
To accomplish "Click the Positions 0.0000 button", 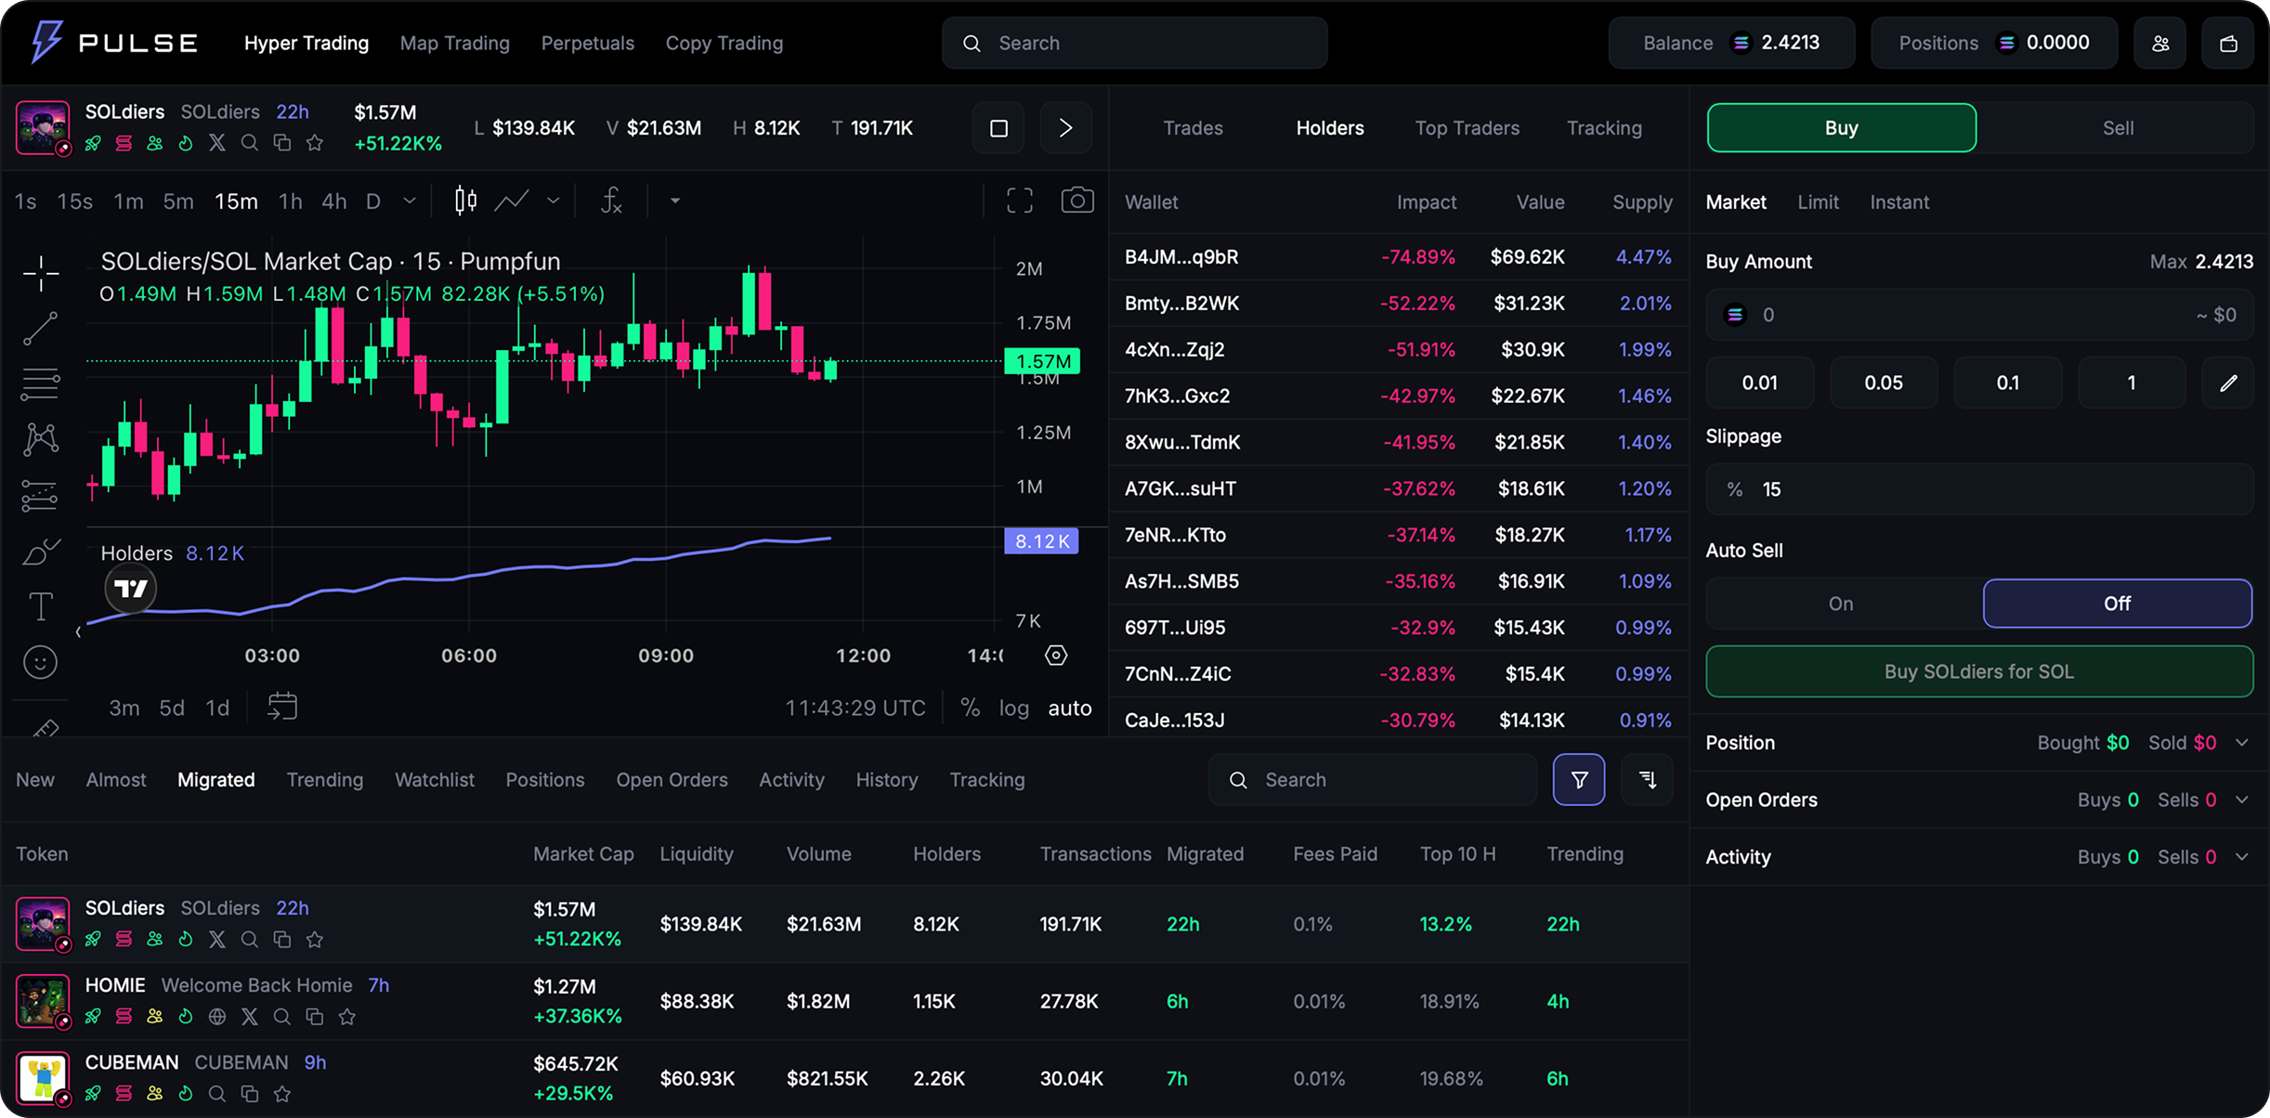I will (1994, 44).
